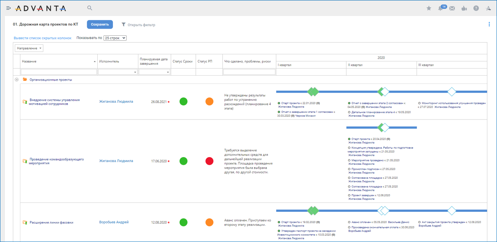Click the Название filter text field
497x242 pixels.
(x=59, y=72)
